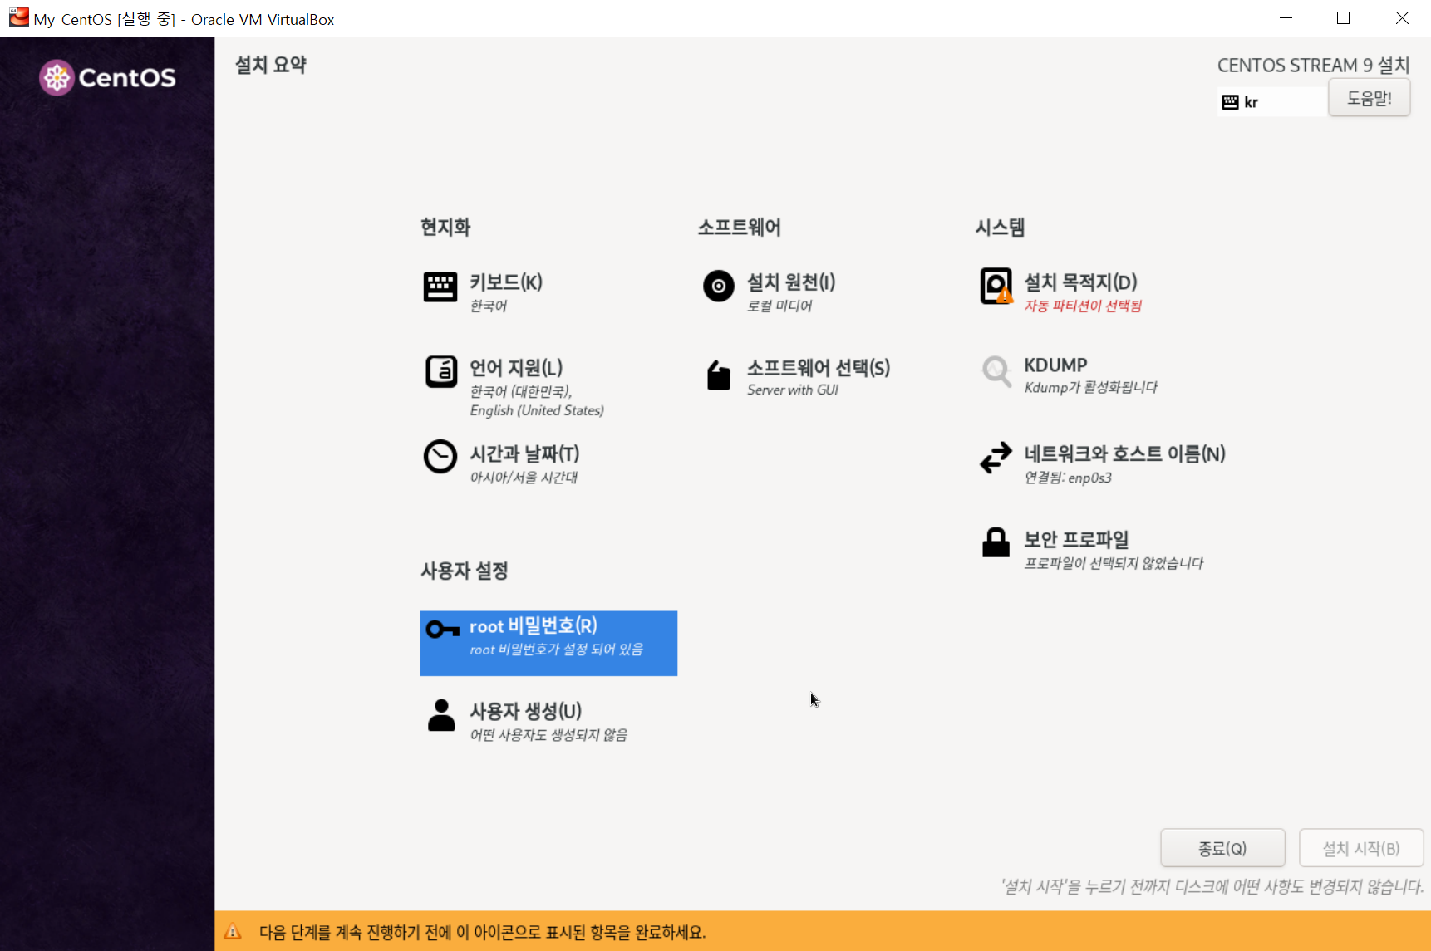Open the software selection package icon
Screen dimensions: 1431x951
click(719, 375)
